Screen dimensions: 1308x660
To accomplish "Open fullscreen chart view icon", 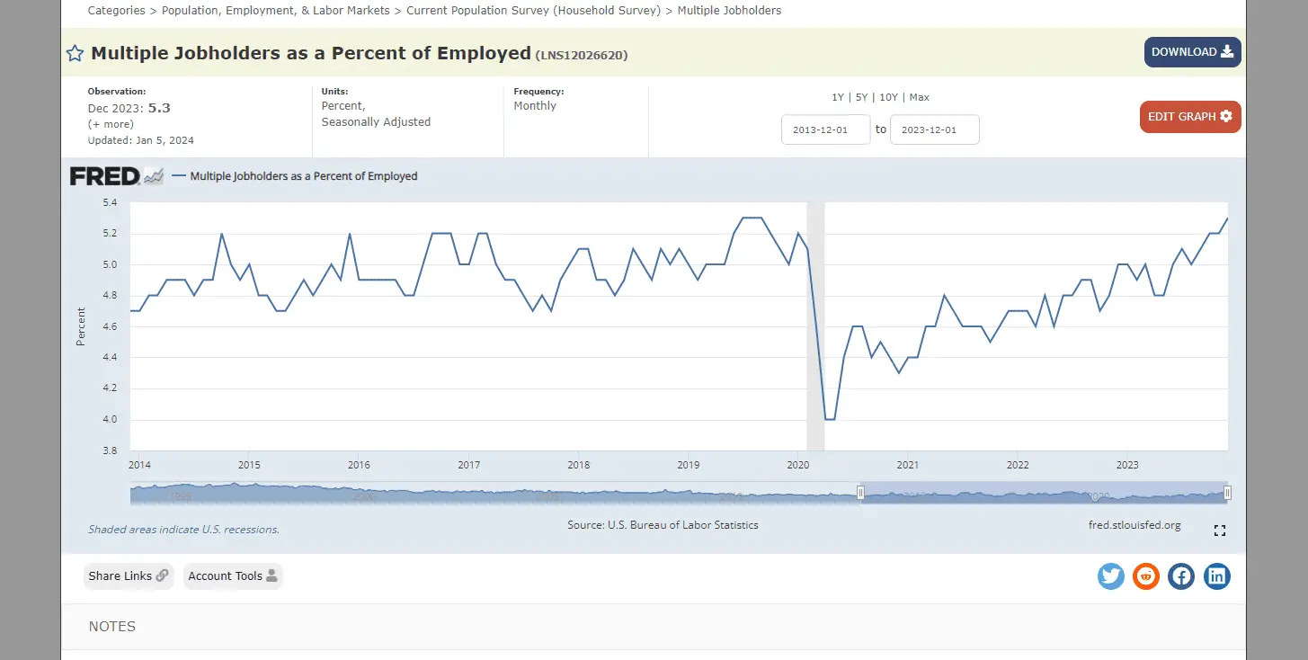I will point(1220,531).
